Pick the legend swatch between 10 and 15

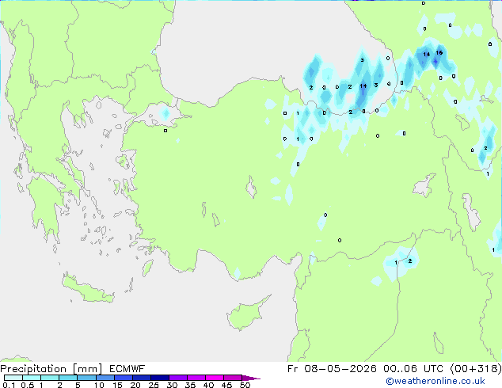105,378
